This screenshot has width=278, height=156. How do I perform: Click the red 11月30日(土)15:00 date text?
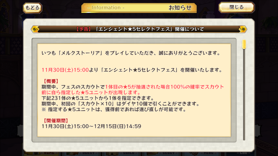coord(65,70)
